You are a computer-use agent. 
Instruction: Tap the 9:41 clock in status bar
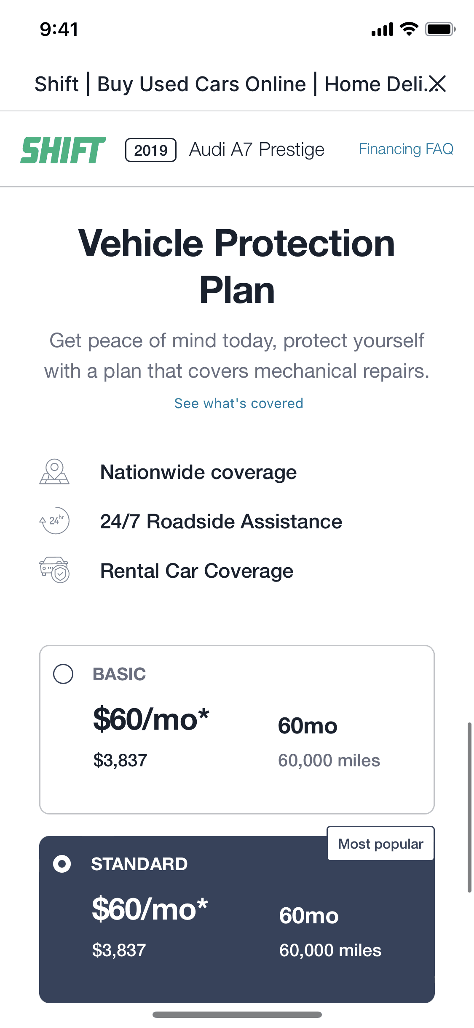click(59, 30)
